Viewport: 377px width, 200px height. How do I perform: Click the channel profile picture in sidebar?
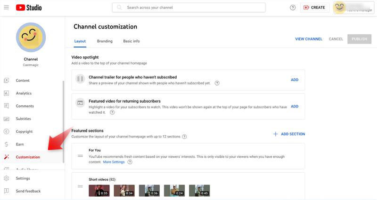[31, 38]
